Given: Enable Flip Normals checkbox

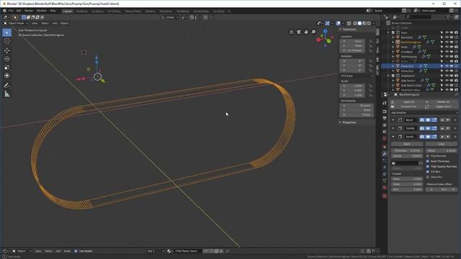Looking at the screenshot, I should point(428,156).
